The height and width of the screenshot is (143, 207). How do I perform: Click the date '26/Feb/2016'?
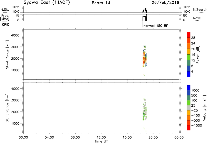point(165,2)
